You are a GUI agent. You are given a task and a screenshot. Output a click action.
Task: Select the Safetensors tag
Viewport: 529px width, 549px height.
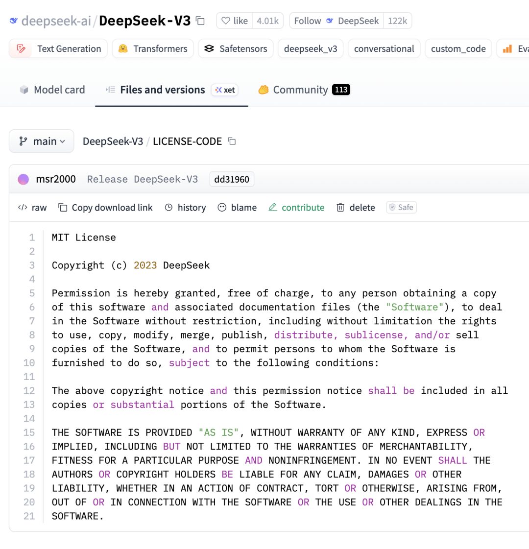236,48
